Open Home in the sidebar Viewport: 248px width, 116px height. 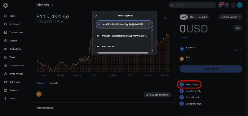(x=12, y=16)
